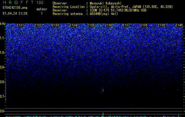Click the colored meteor echo in the spectrogram
The image size is (185, 117).
coord(103,90)
